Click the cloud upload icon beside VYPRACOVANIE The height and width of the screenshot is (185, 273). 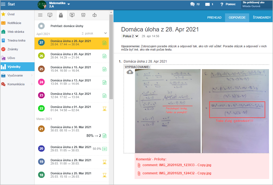(130, 72)
